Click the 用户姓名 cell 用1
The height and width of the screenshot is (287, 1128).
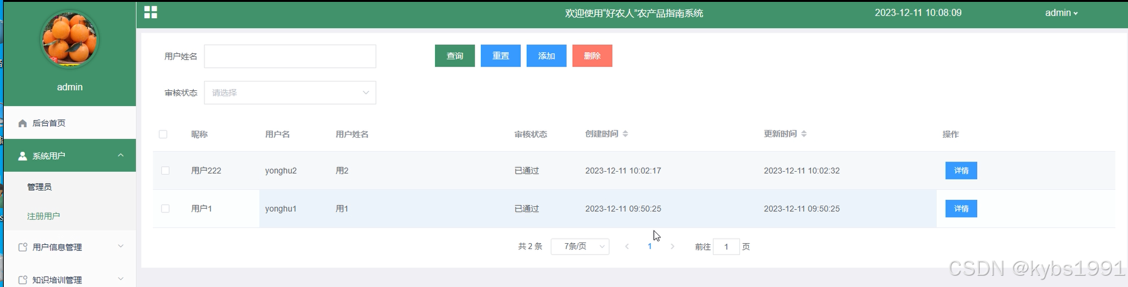pyautogui.click(x=342, y=209)
